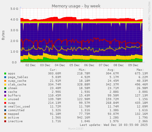Click the purple buffers legend swatch

click(x=5, y=96)
